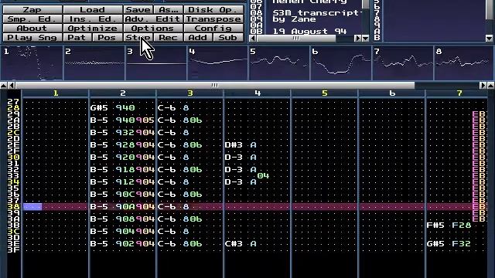
Task: Open the Load song dialog
Action: point(93,10)
